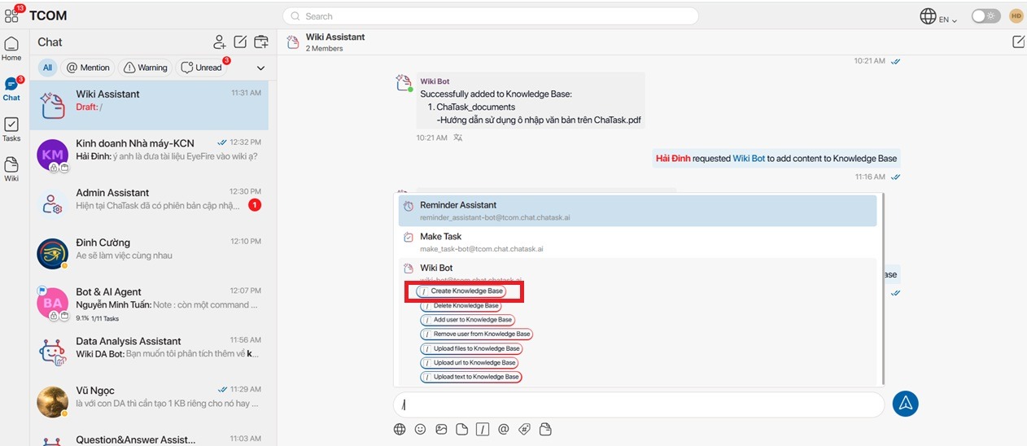
Task: Choose Upload text to Knowledge Base
Action: [x=471, y=377]
